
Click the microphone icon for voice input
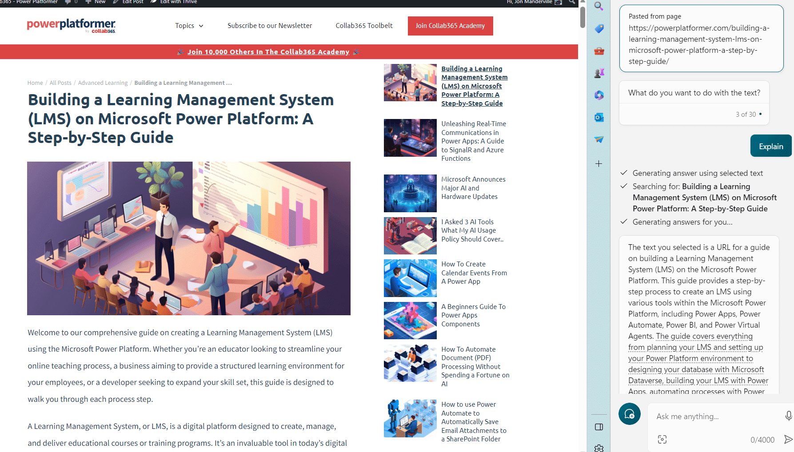tap(788, 416)
